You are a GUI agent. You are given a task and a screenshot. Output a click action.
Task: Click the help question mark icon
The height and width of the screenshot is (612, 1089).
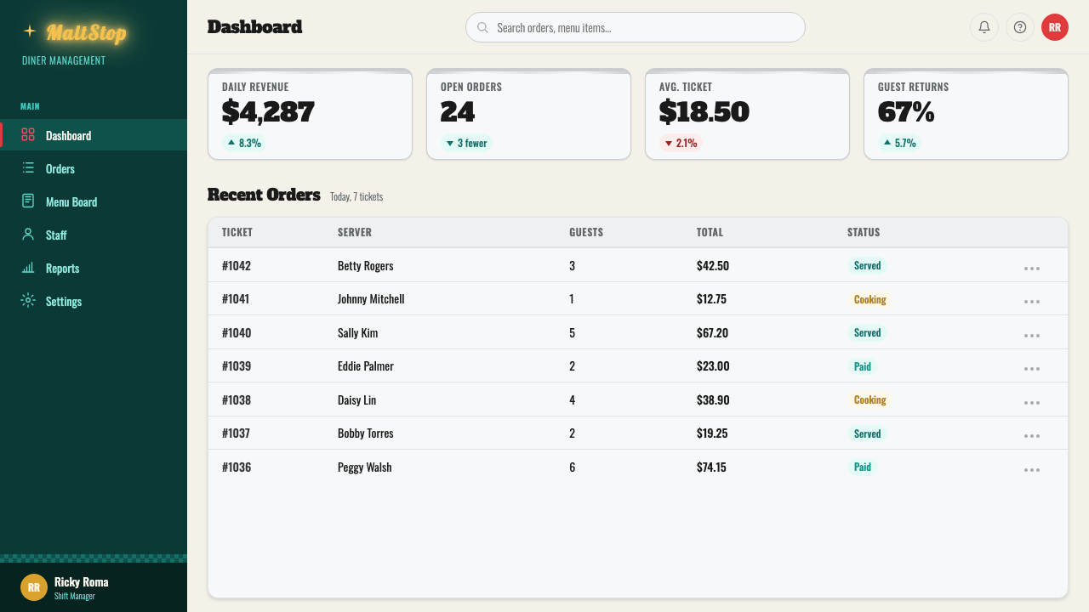tap(1020, 27)
